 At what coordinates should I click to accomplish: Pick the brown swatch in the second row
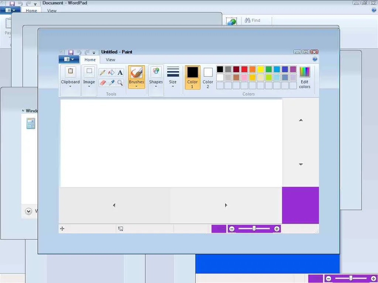tap(236, 77)
